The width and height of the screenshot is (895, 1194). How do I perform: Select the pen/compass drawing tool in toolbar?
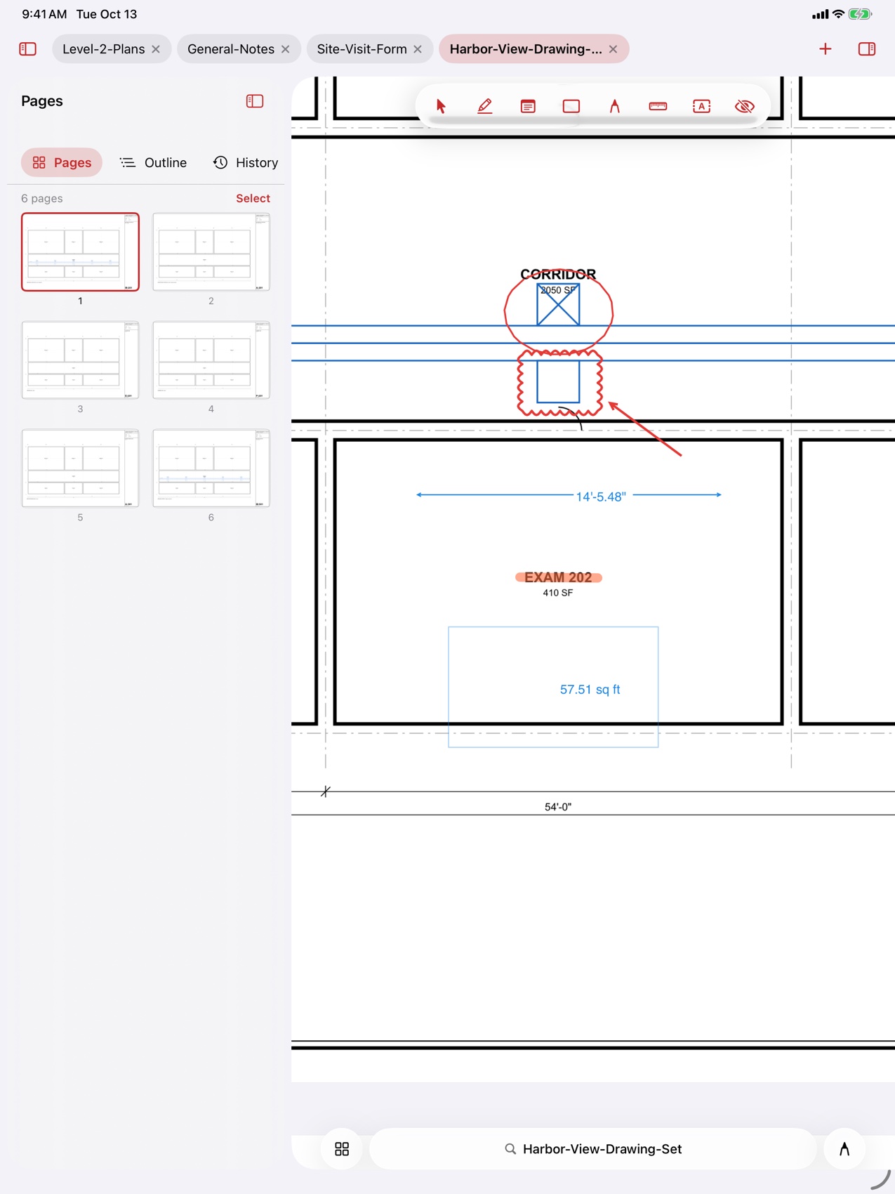pyautogui.click(x=615, y=106)
